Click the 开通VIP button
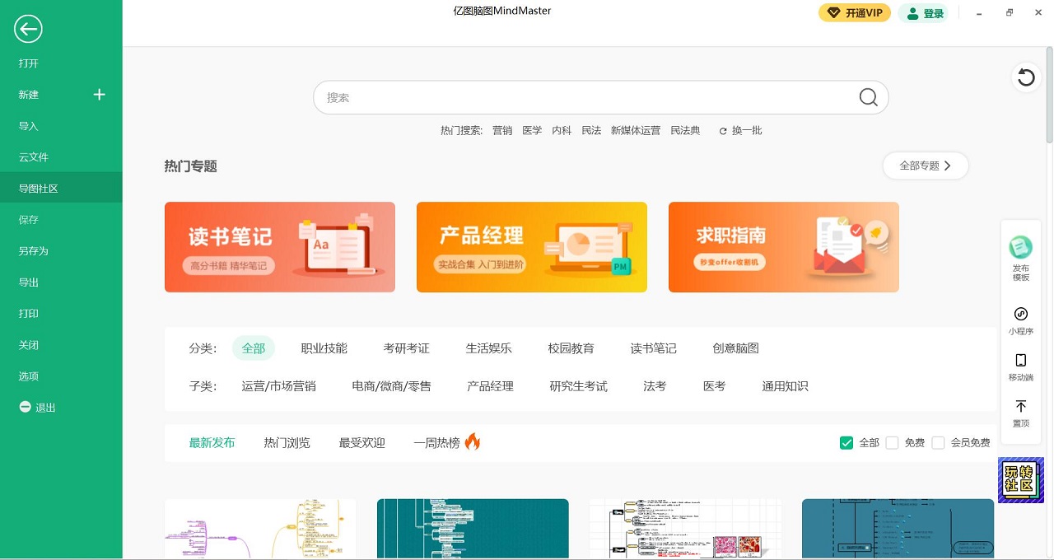The image size is (1054, 560). pos(854,13)
